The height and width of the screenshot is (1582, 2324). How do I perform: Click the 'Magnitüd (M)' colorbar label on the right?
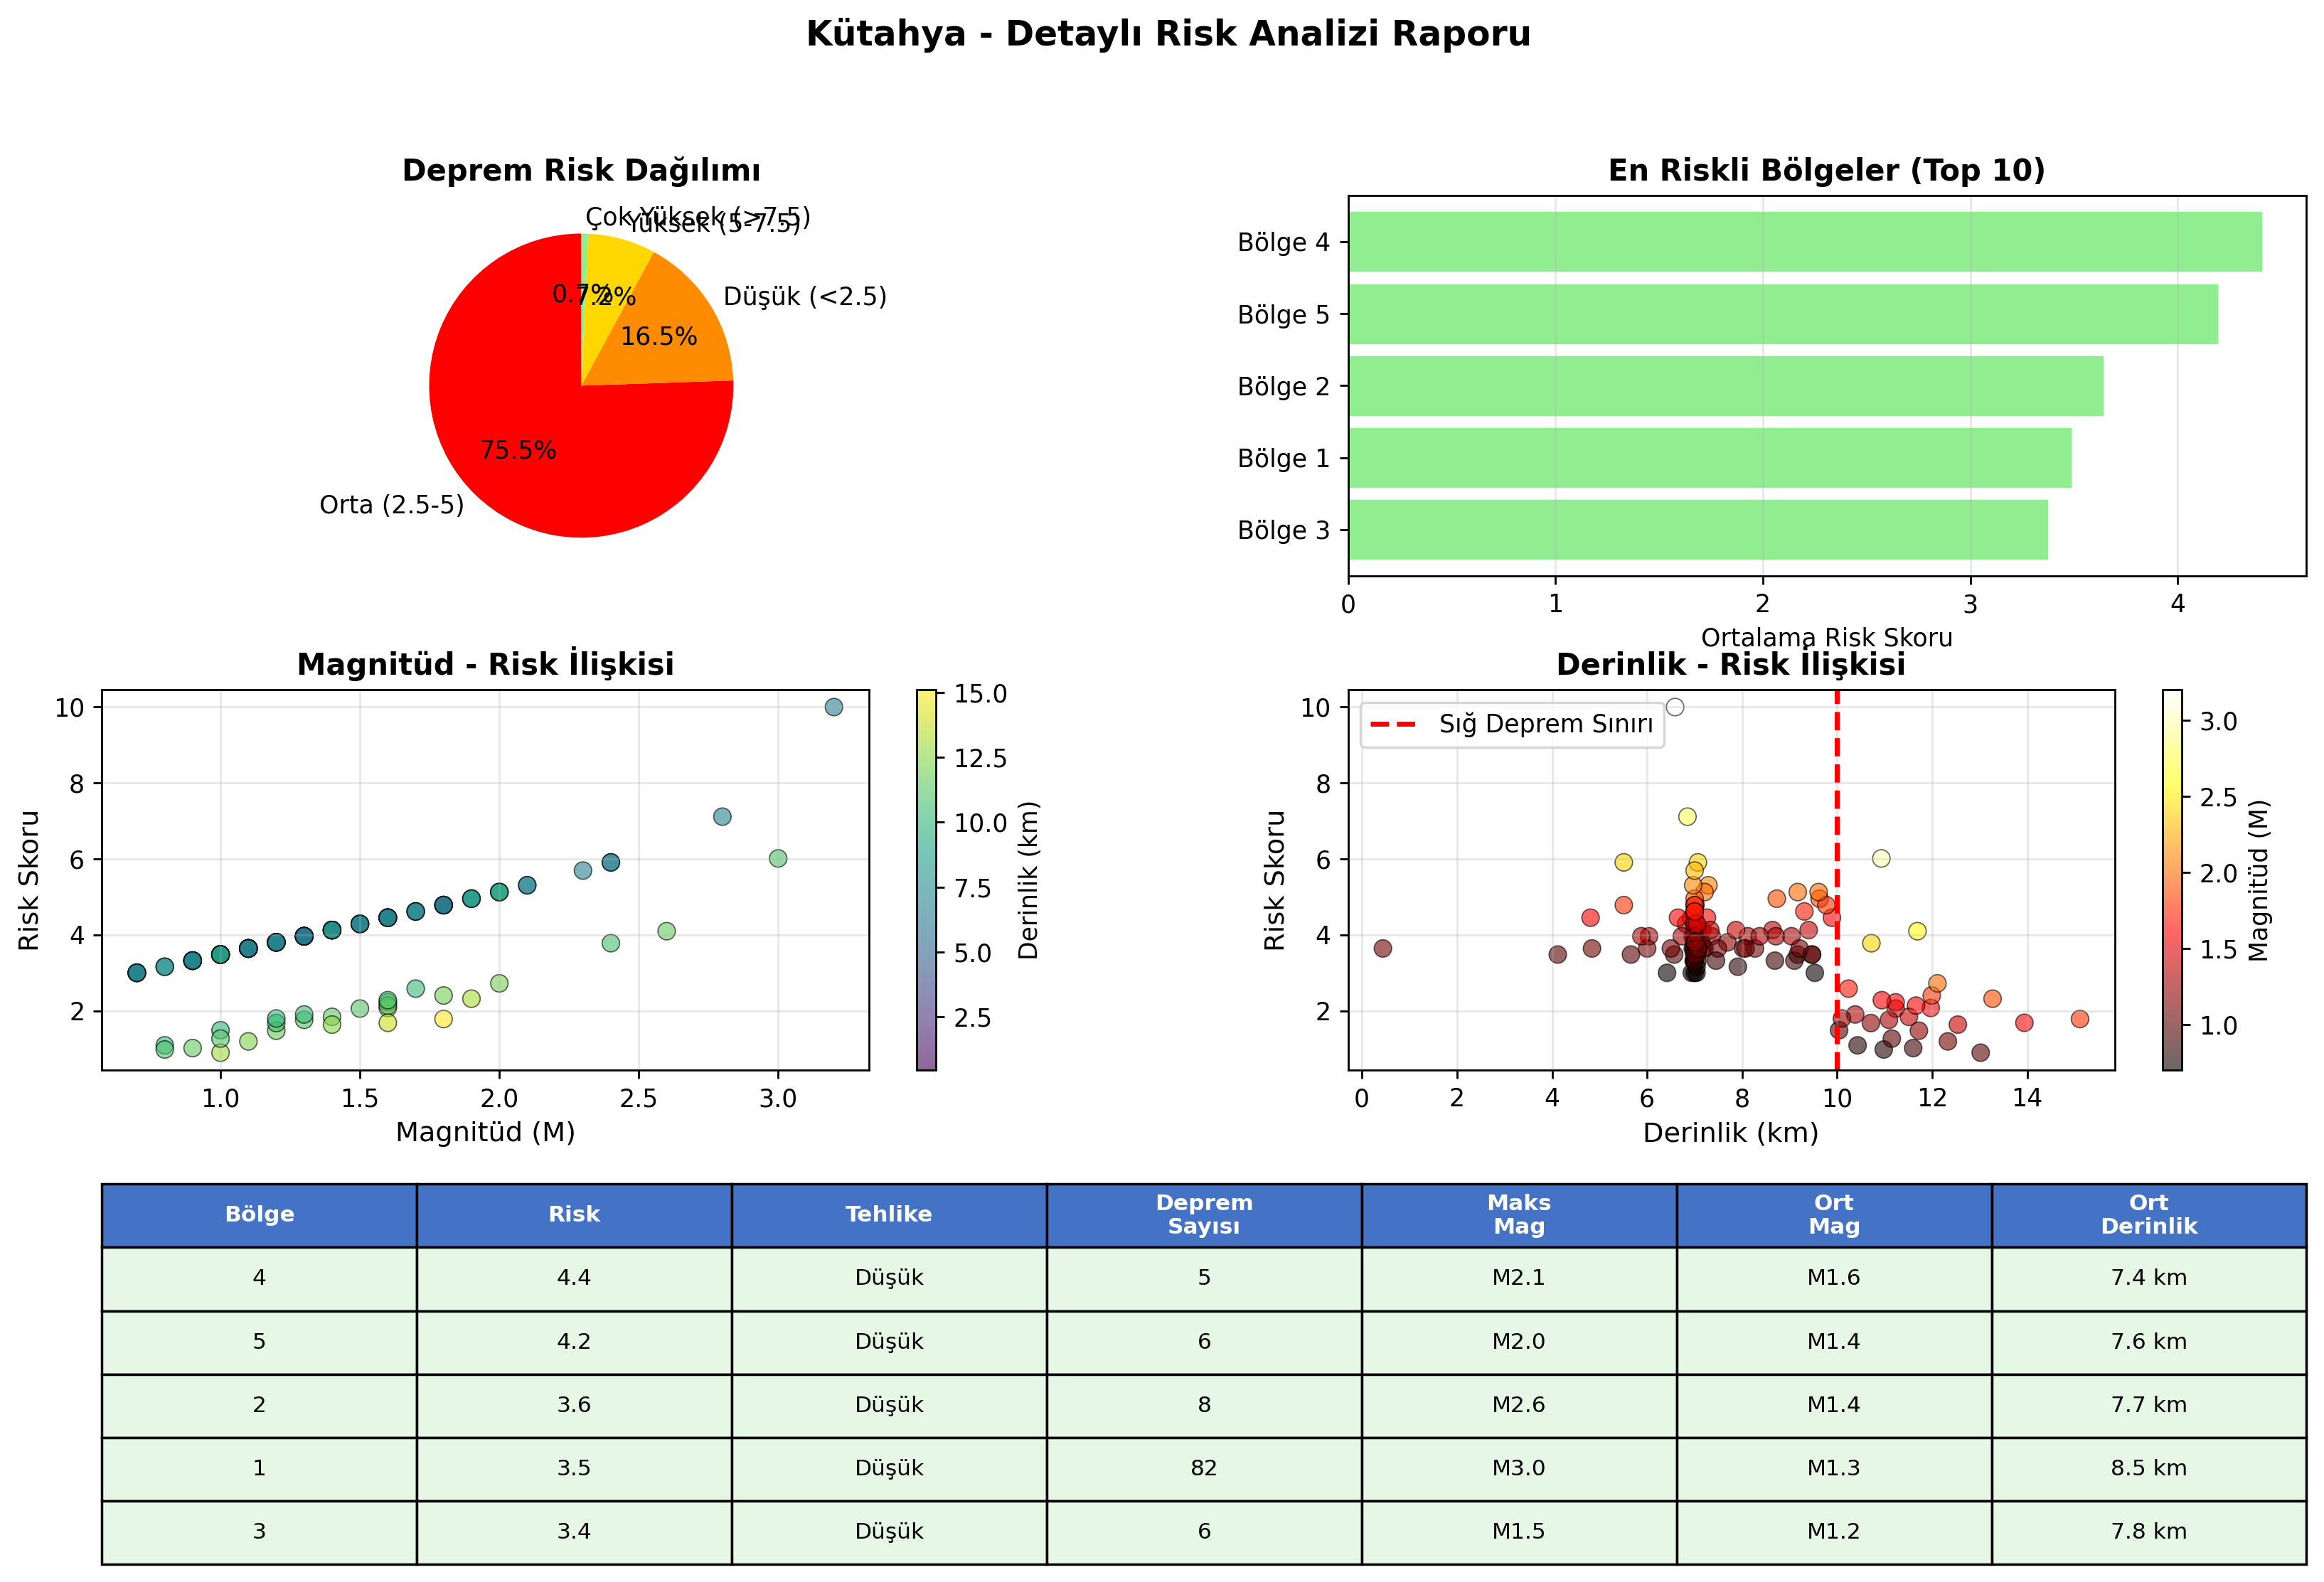[x=2259, y=880]
